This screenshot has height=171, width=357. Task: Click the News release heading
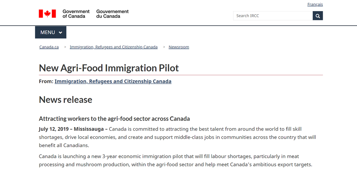pos(66,100)
